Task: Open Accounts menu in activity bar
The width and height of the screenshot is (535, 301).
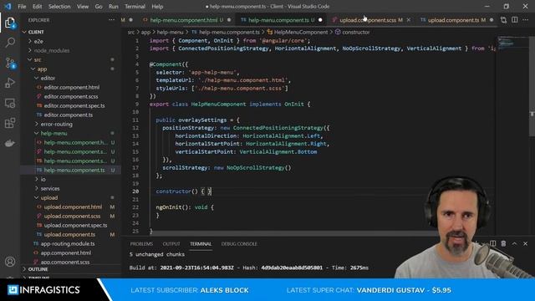Action: point(10,262)
